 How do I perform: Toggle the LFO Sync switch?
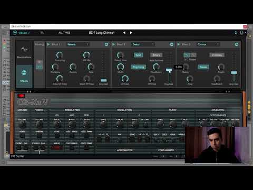point(57,136)
